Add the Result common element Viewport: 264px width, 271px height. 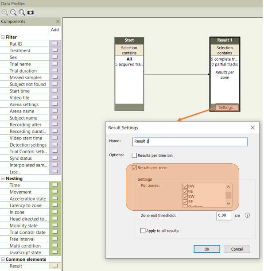coord(55,266)
